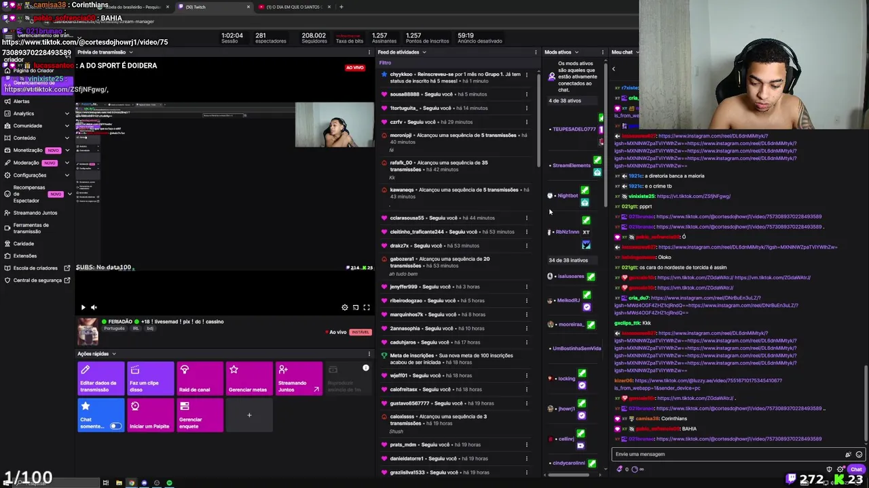Image resolution: width=869 pixels, height=488 pixels.
Task: Expand the Moderação menu
Action: pos(67,163)
